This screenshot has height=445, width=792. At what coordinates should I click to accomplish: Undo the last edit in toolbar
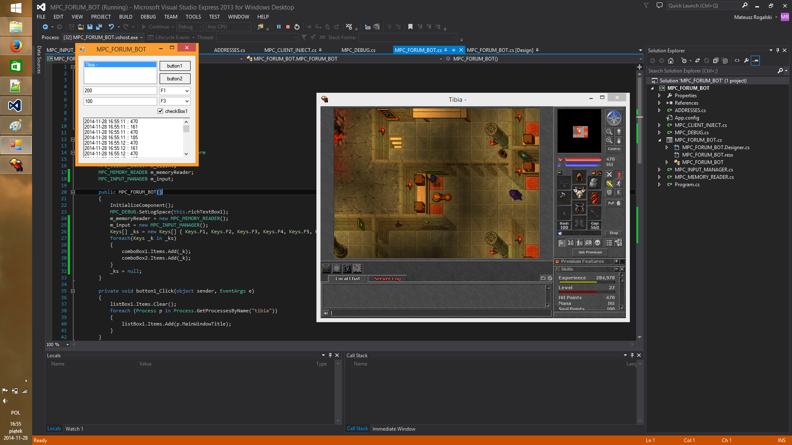[111, 27]
